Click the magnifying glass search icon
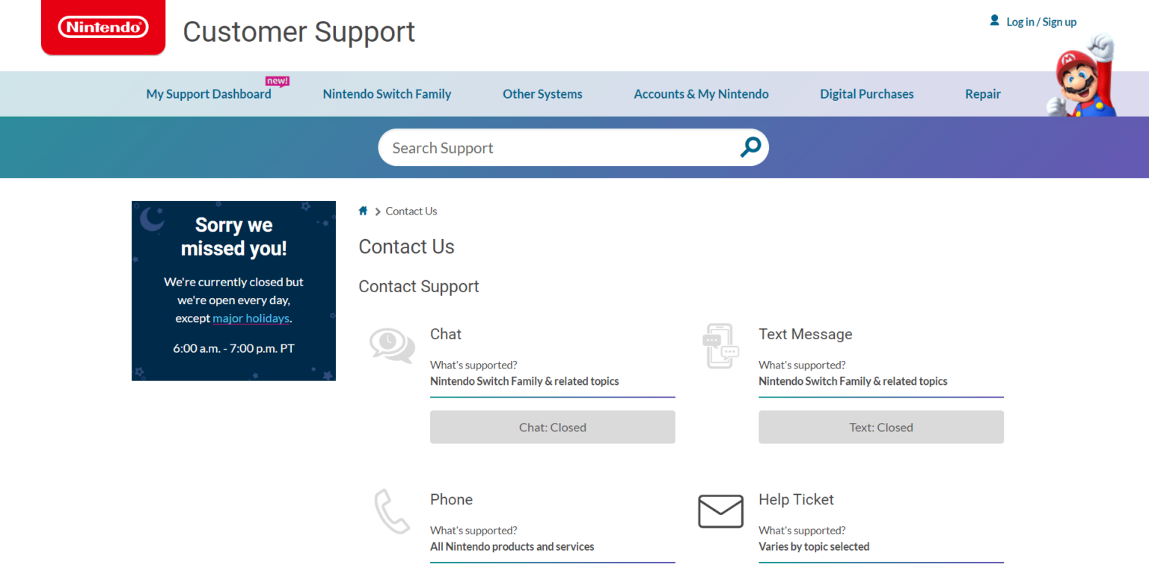1149x565 pixels. pyautogui.click(x=750, y=147)
